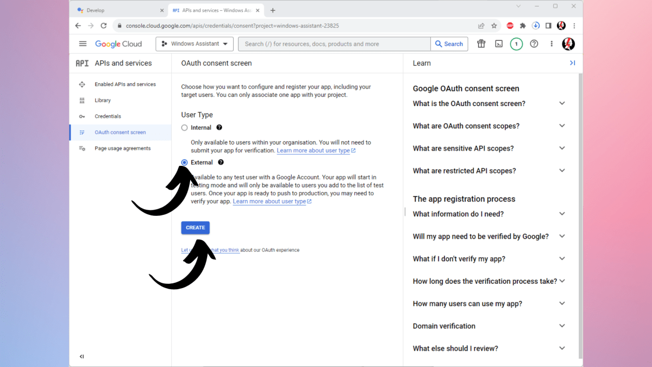Open the Extensions puzzle piece icon
This screenshot has height=367, width=652.
523,26
